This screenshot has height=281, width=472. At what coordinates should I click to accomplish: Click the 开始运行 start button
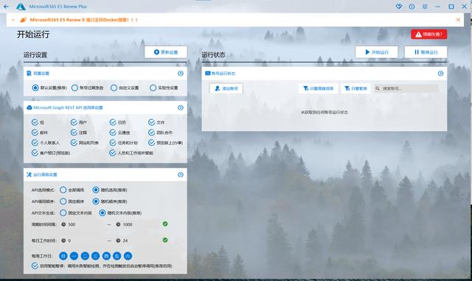(377, 52)
